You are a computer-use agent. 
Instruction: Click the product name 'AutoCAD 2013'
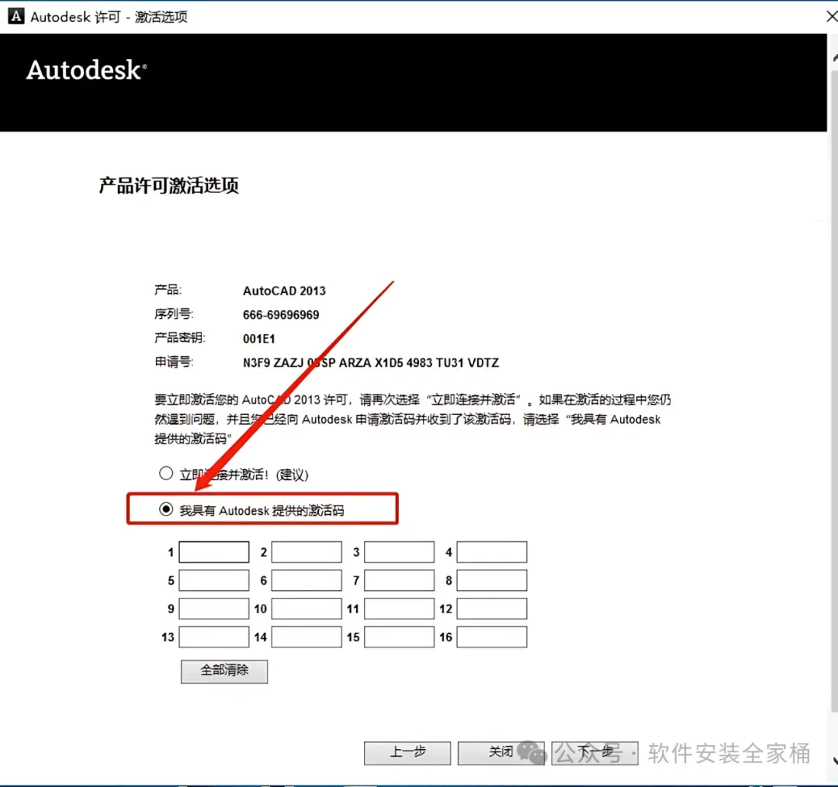click(x=284, y=291)
